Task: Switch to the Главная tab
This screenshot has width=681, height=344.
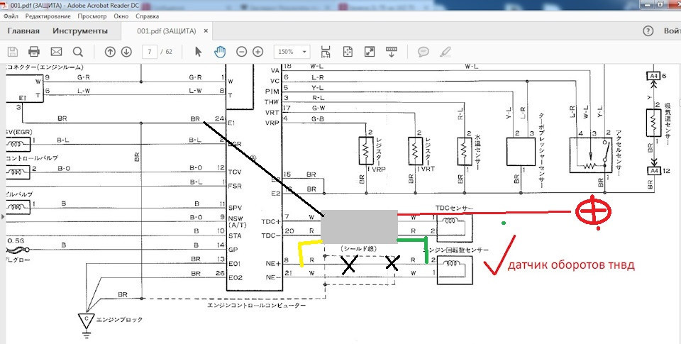Action: [23, 30]
